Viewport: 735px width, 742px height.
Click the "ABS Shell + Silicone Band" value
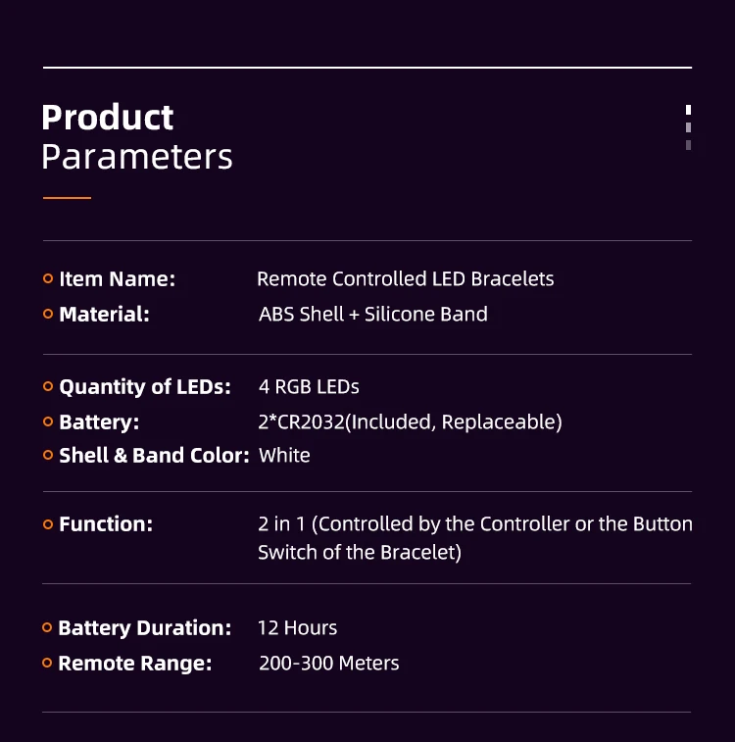pyautogui.click(x=372, y=315)
